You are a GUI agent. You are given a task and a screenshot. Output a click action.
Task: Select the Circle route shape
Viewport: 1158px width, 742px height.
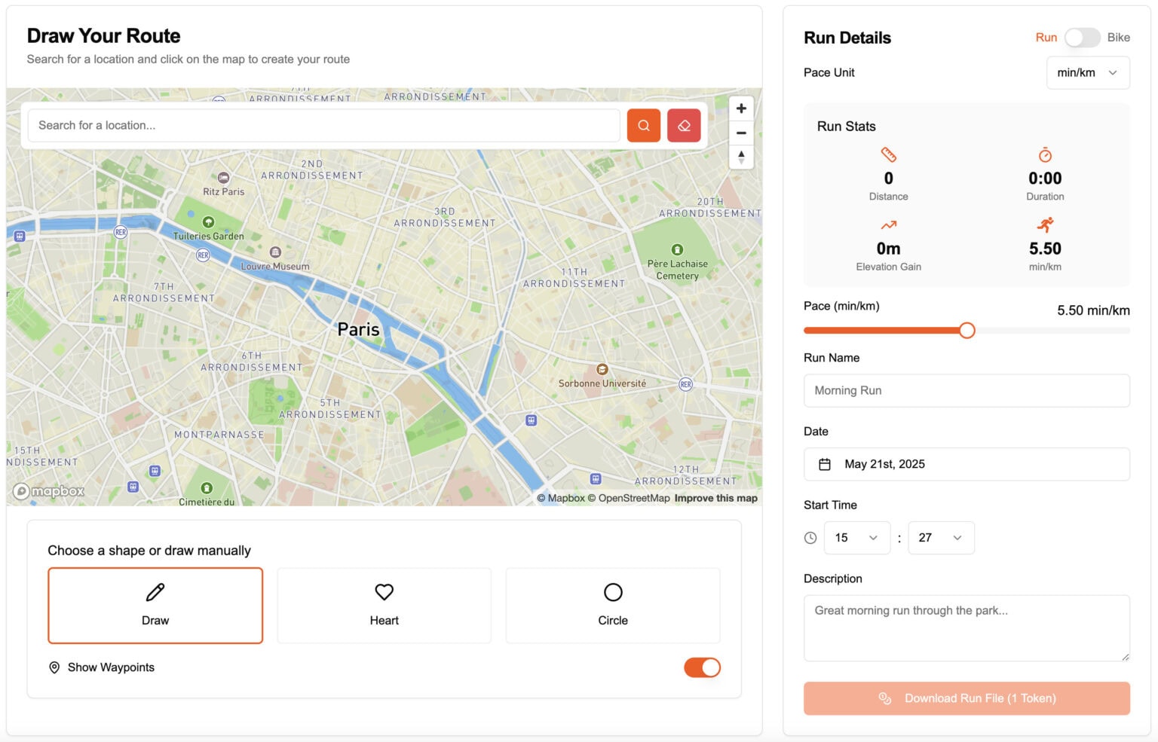point(612,605)
